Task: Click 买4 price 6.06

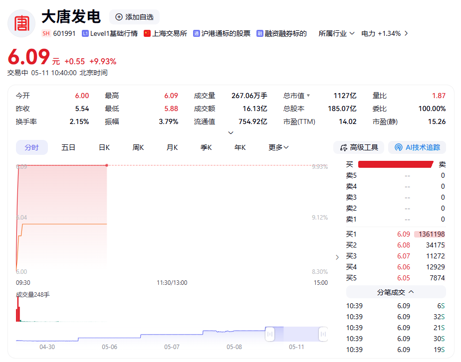Action: click(x=403, y=267)
